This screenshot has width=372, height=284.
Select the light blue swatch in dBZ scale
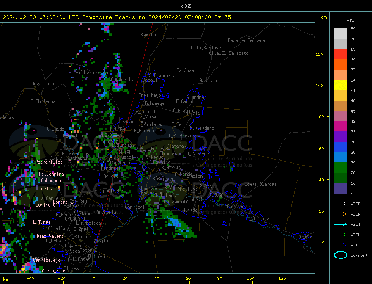341,157
